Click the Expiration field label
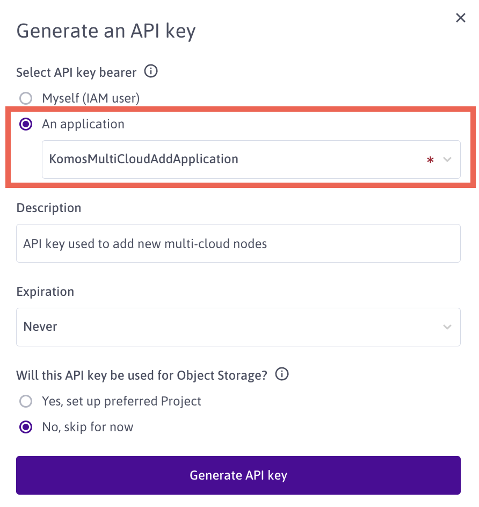This screenshot has width=479, height=507. click(45, 292)
